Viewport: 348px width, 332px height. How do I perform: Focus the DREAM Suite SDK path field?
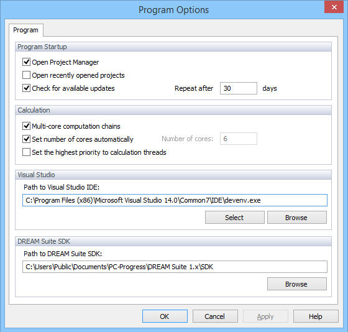(x=175, y=267)
